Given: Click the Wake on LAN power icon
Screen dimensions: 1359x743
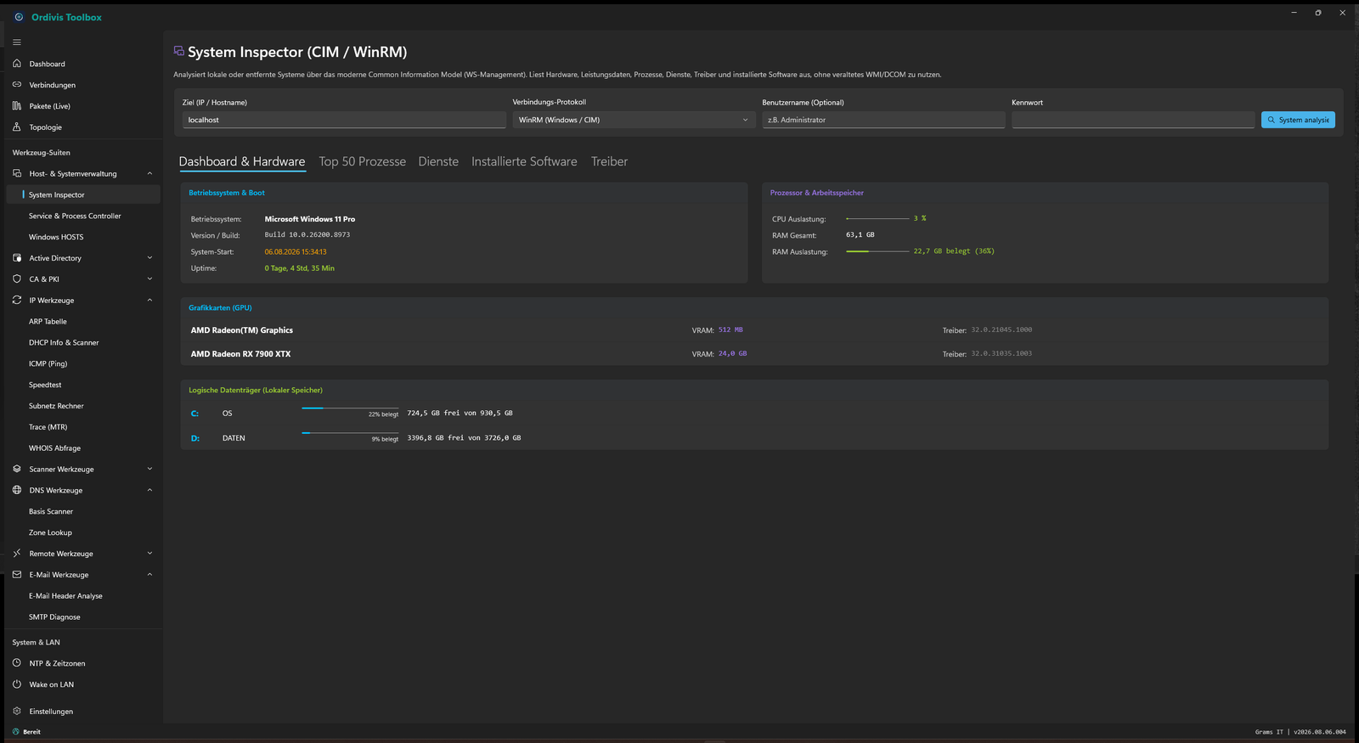Looking at the screenshot, I should (17, 684).
